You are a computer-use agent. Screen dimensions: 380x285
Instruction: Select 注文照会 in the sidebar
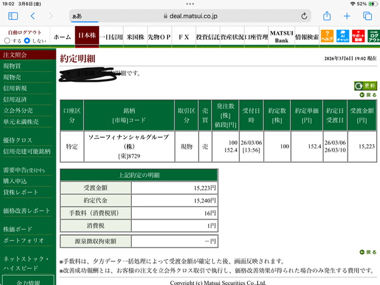pyautogui.click(x=28, y=55)
